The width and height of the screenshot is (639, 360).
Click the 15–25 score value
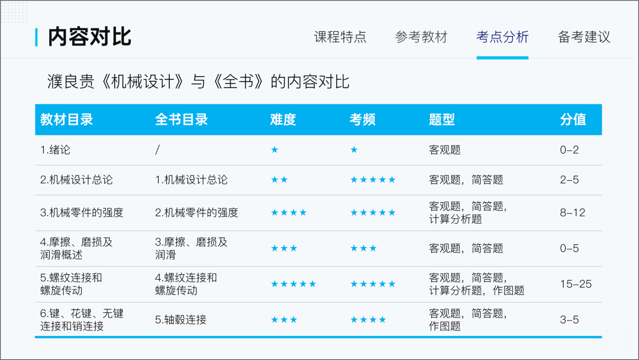pos(576,284)
